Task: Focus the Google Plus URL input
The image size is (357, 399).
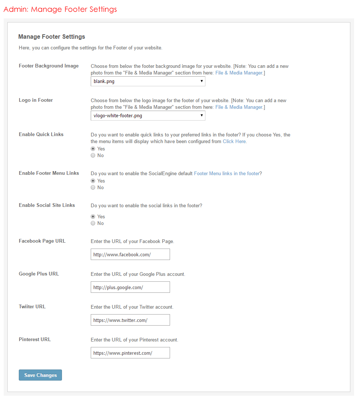Action: 130,287
